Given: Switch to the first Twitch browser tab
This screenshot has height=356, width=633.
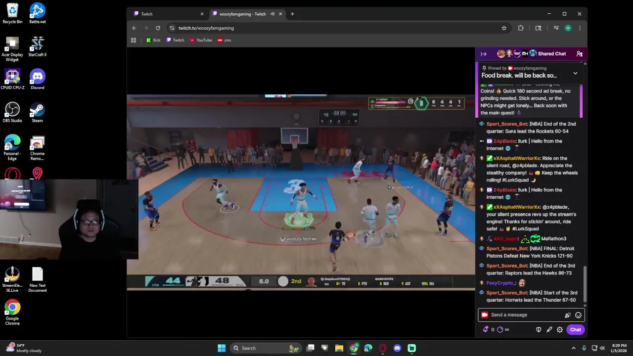Looking at the screenshot, I should coord(168,14).
